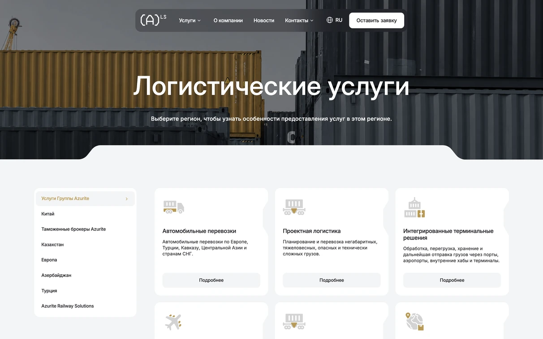Image resolution: width=543 pixels, height=339 pixels.
Task: Click the railcar icon in the bottom-row middle card
Action: [294, 322]
